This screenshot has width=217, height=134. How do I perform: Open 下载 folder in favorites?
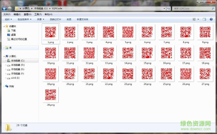pos(13,31)
